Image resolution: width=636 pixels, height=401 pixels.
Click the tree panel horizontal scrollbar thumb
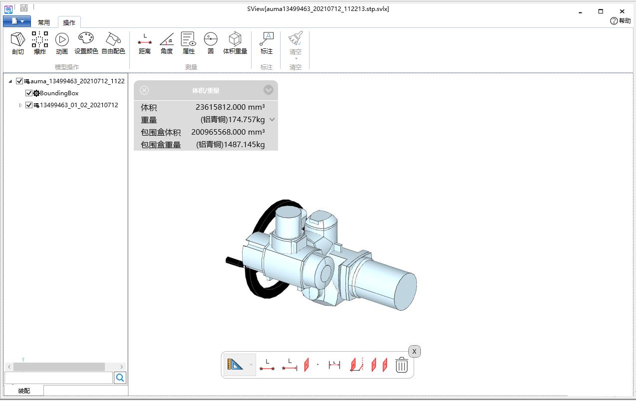pos(59,367)
